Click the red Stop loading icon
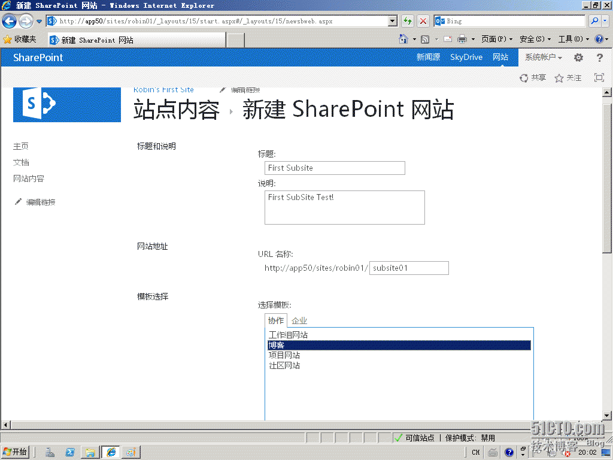This screenshot has height=460, width=613. pos(423,21)
